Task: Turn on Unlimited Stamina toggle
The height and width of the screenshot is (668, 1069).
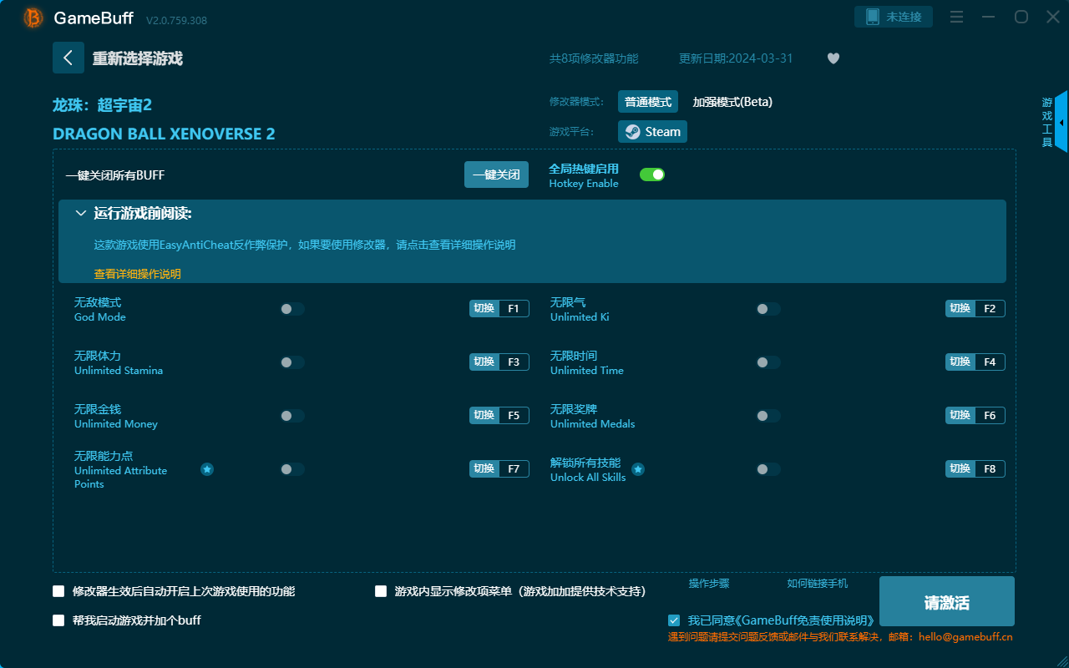Action: pos(292,362)
